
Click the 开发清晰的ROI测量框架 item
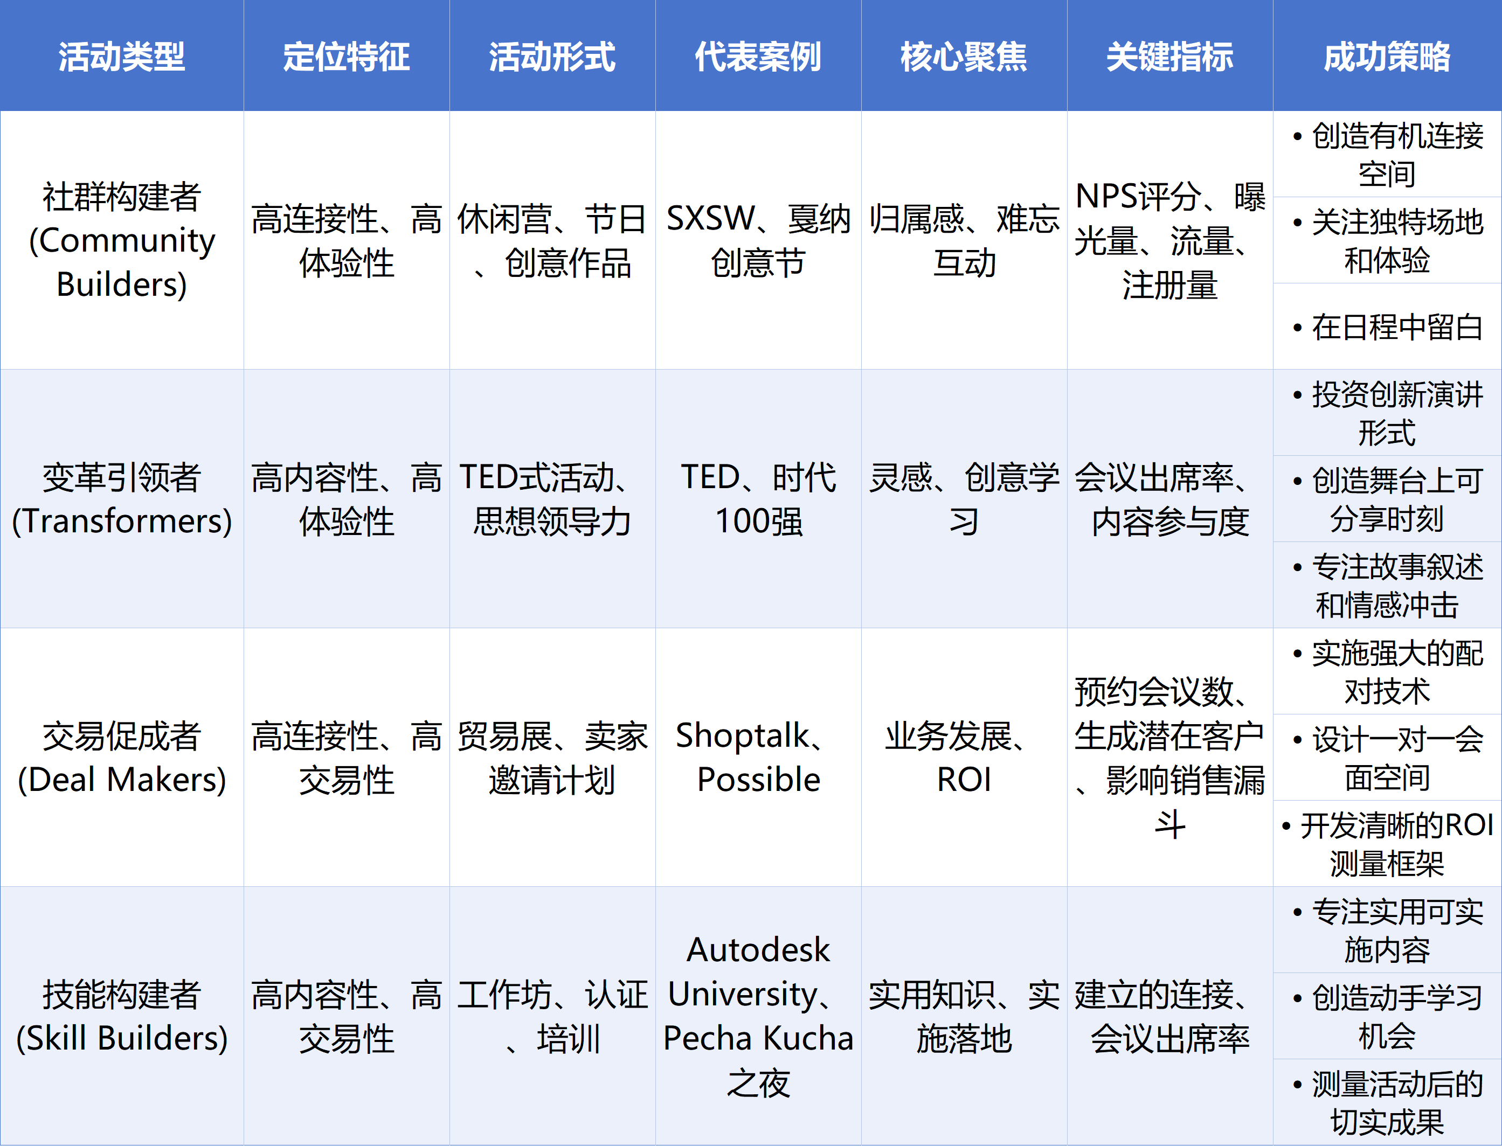(1387, 844)
